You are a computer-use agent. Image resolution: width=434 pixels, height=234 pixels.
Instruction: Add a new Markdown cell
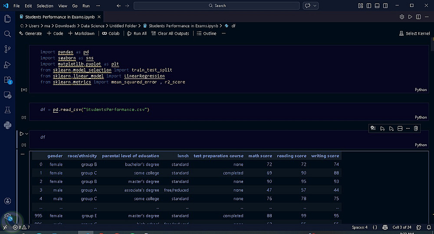82,33
